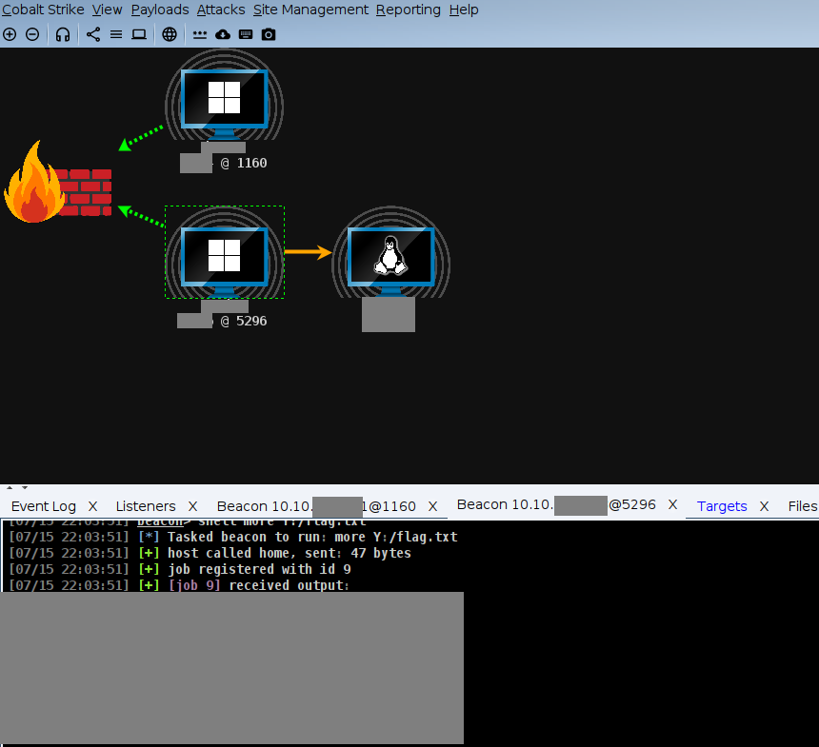The width and height of the screenshot is (819, 747).
Task: Switch to pivot graph view icon
Action: pyautogui.click(x=93, y=34)
